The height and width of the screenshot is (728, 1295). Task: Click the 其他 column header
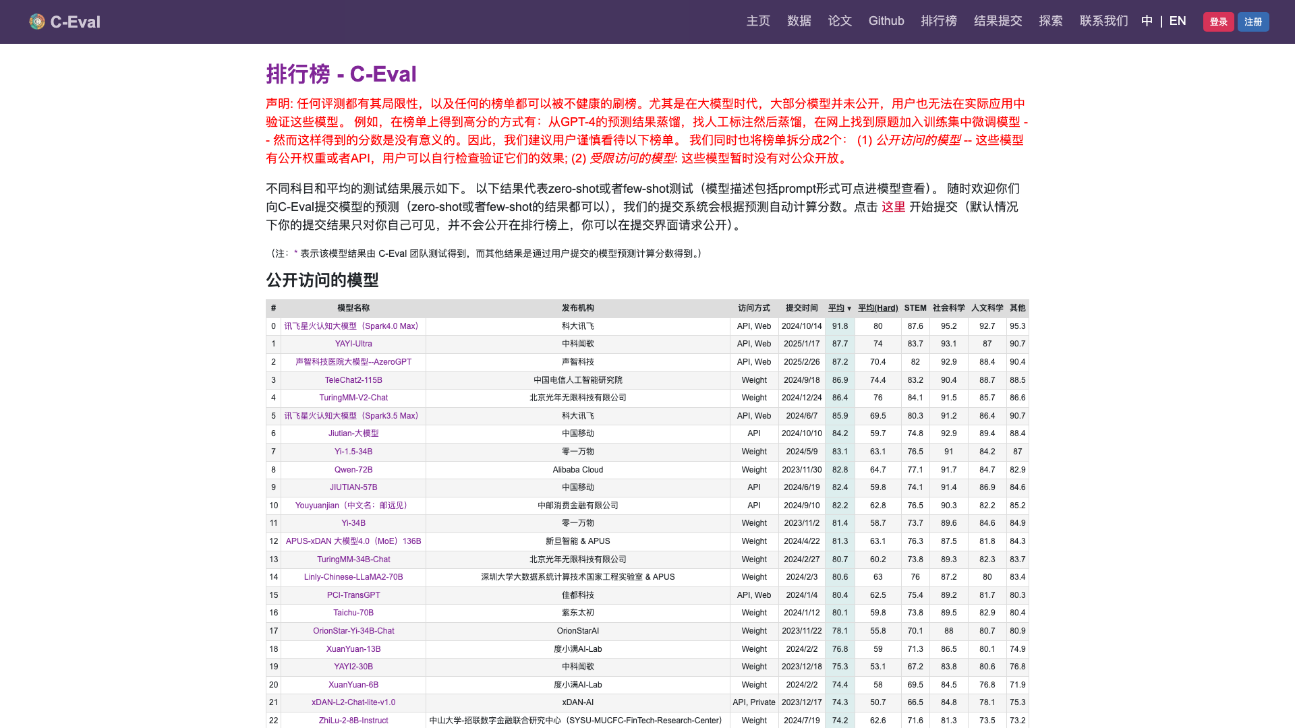(1017, 308)
